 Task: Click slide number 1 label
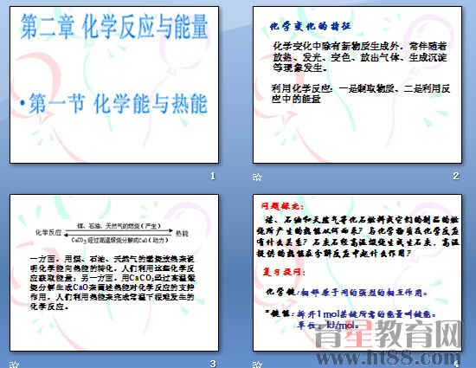pos(213,176)
